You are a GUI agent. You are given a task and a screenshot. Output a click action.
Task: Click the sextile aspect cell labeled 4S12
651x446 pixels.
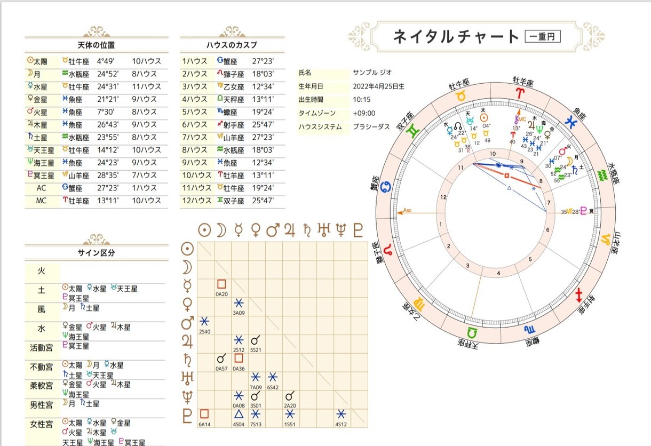click(341, 418)
